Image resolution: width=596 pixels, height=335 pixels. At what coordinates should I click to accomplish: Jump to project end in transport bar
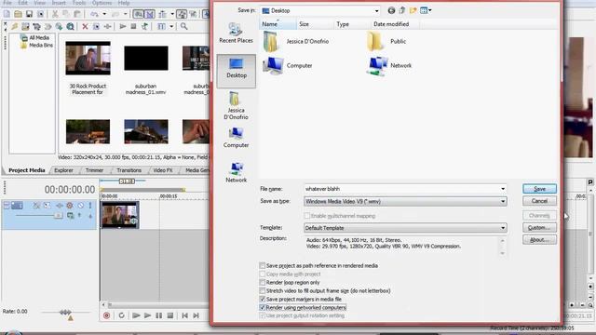click(x=196, y=315)
